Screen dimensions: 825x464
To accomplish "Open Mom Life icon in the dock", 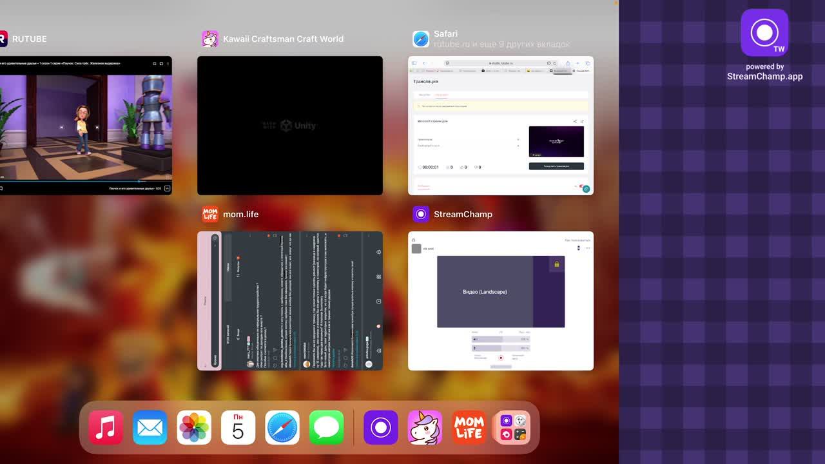I will click(x=469, y=427).
